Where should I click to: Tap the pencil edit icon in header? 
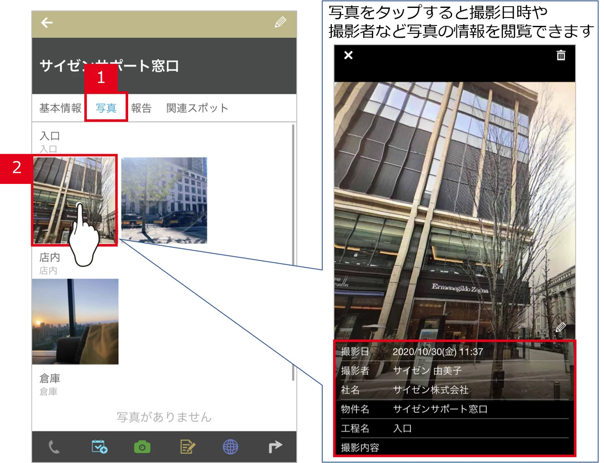(x=280, y=22)
